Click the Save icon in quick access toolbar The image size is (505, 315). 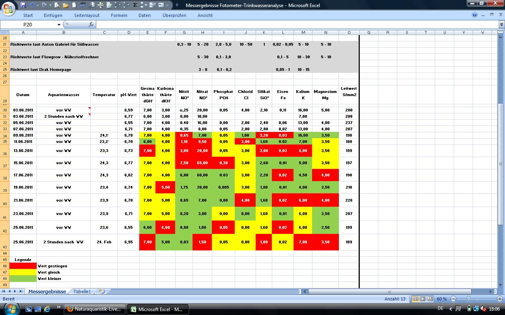tap(23, 5)
